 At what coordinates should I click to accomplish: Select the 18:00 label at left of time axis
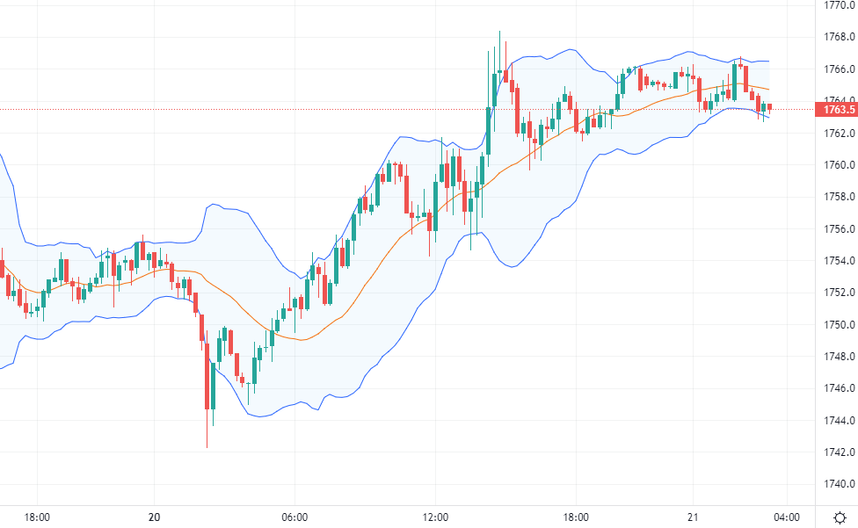click(36, 517)
